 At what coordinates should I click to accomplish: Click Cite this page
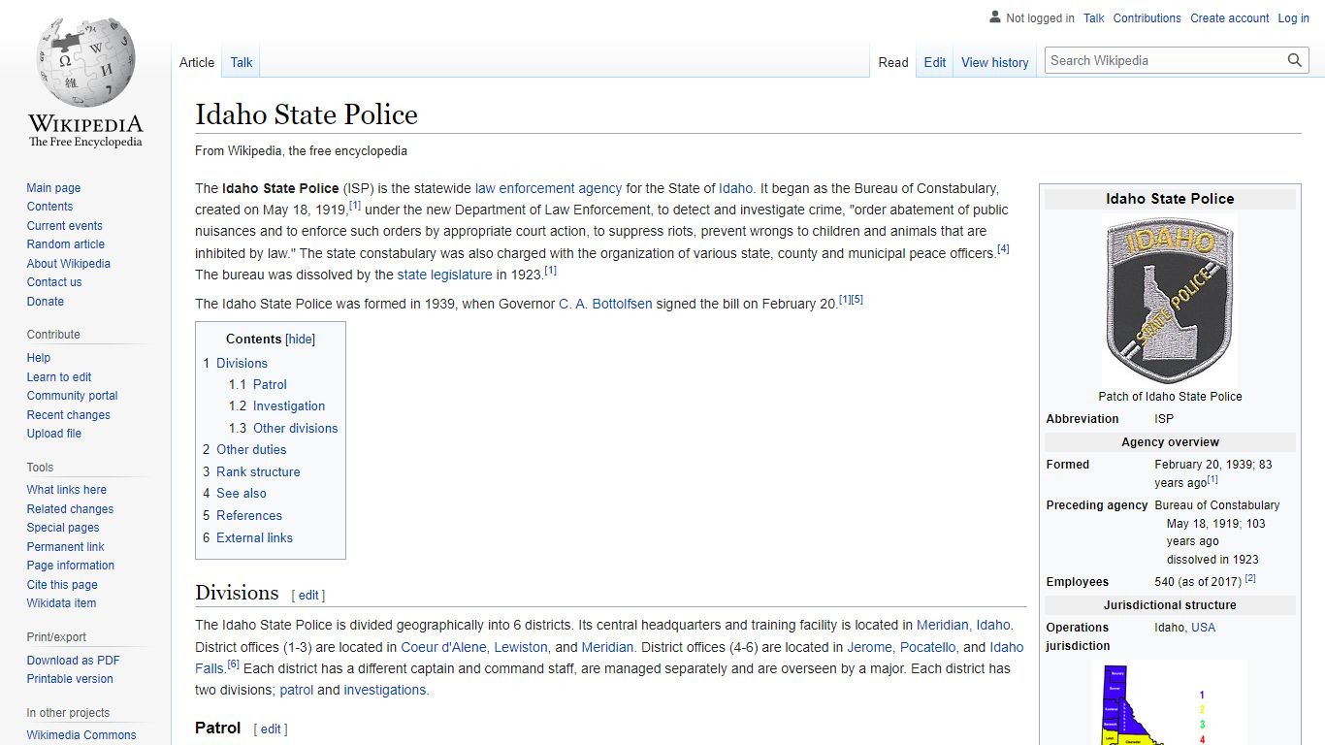click(62, 585)
